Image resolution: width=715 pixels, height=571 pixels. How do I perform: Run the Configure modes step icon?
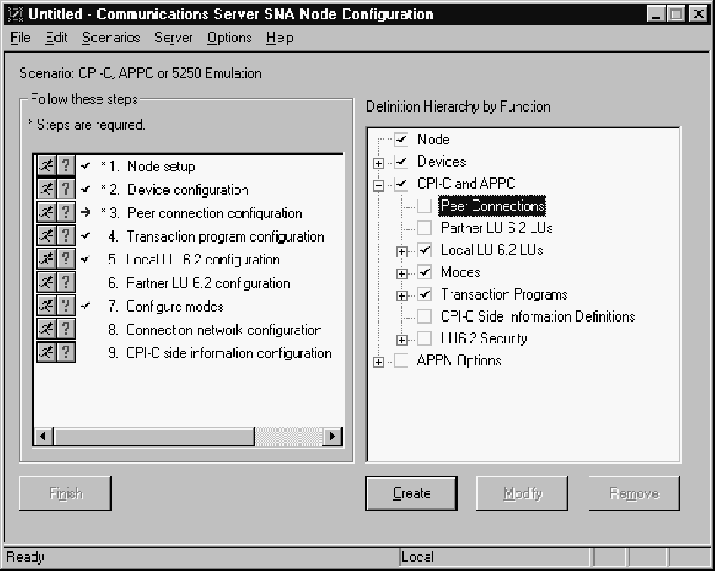(46, 305)
